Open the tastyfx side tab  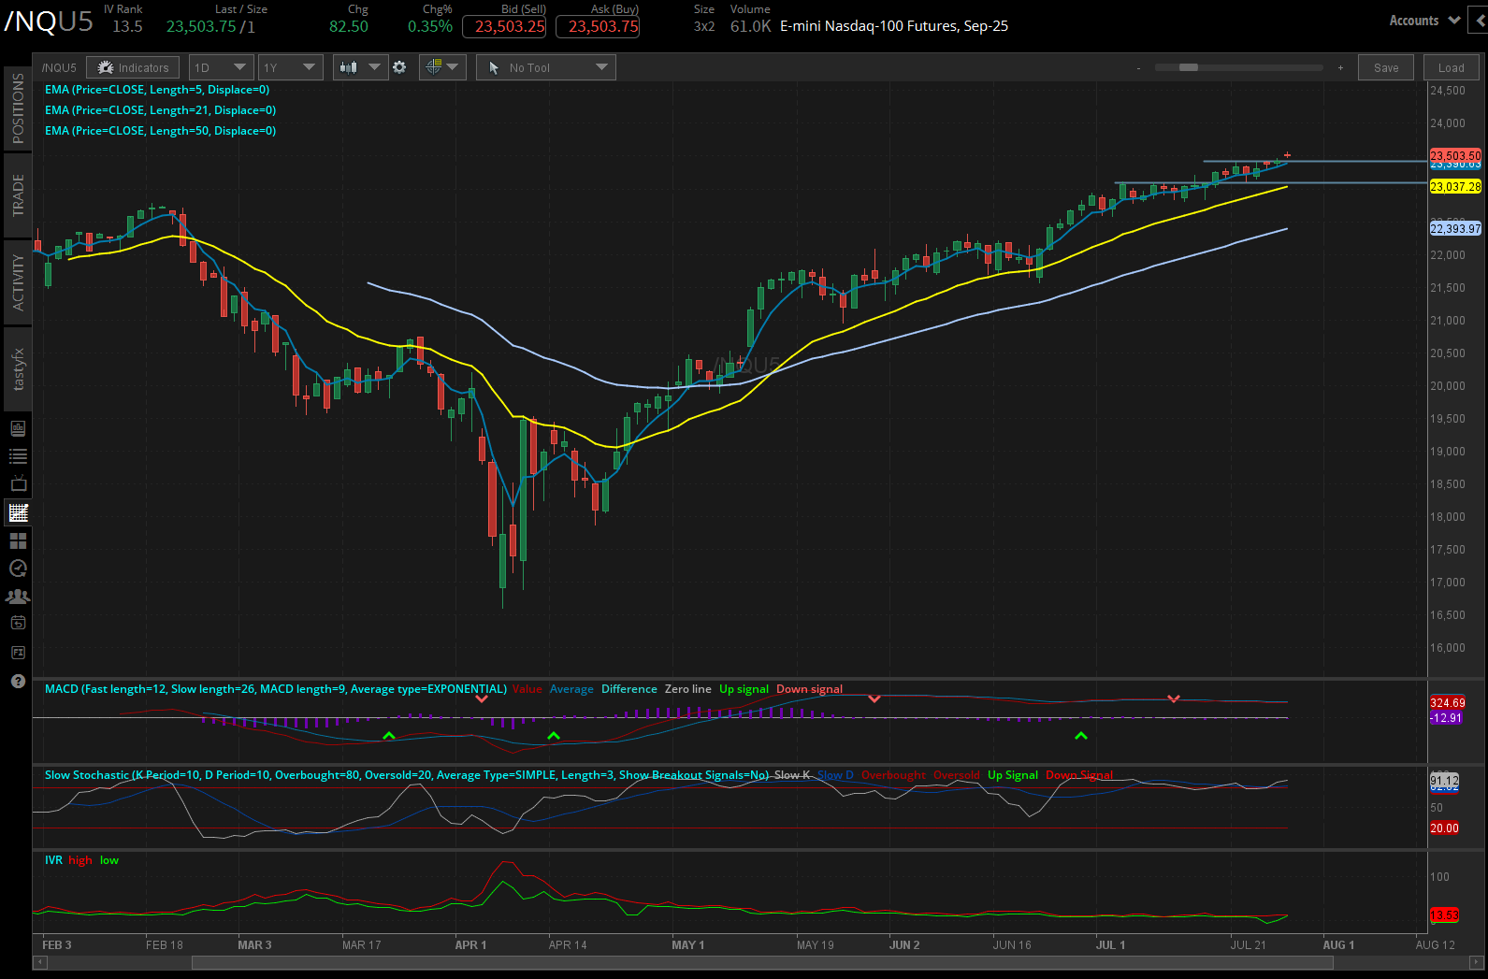(18, 369)
